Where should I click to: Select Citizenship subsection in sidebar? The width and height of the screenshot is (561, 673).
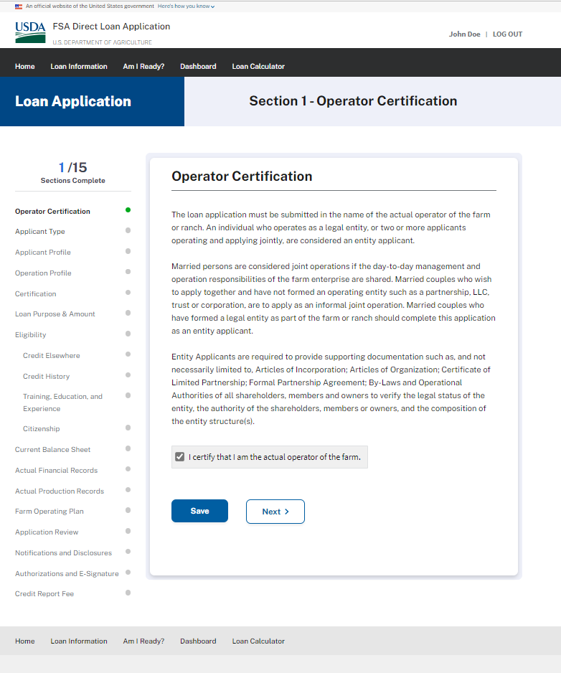pos(41,429)
